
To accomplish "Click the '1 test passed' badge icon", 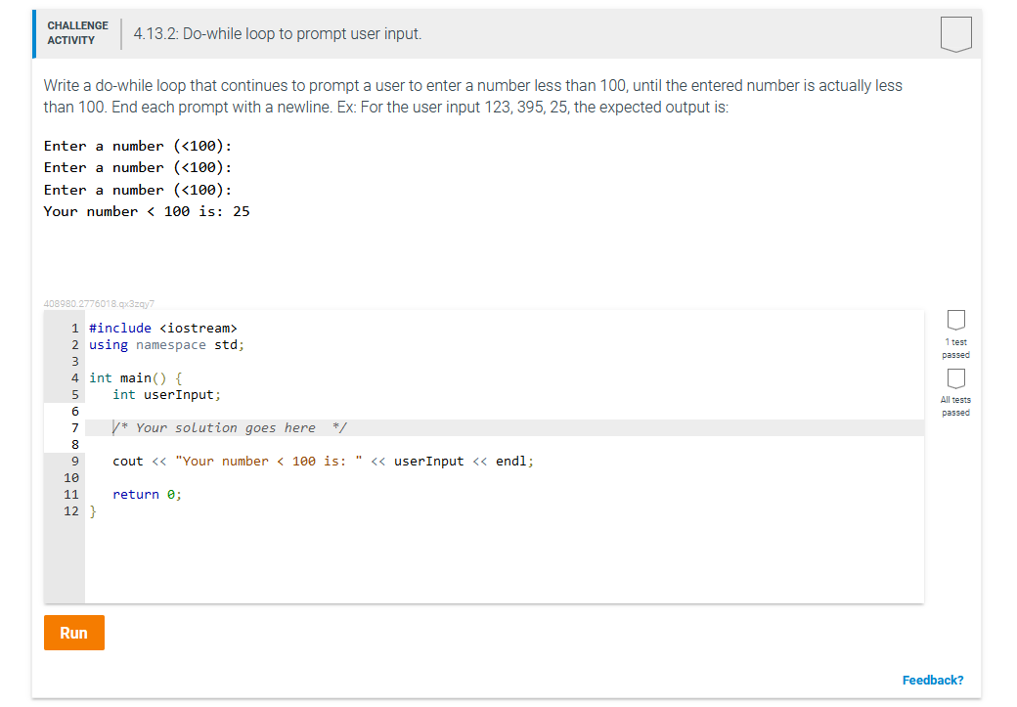I will coord(956,320).
